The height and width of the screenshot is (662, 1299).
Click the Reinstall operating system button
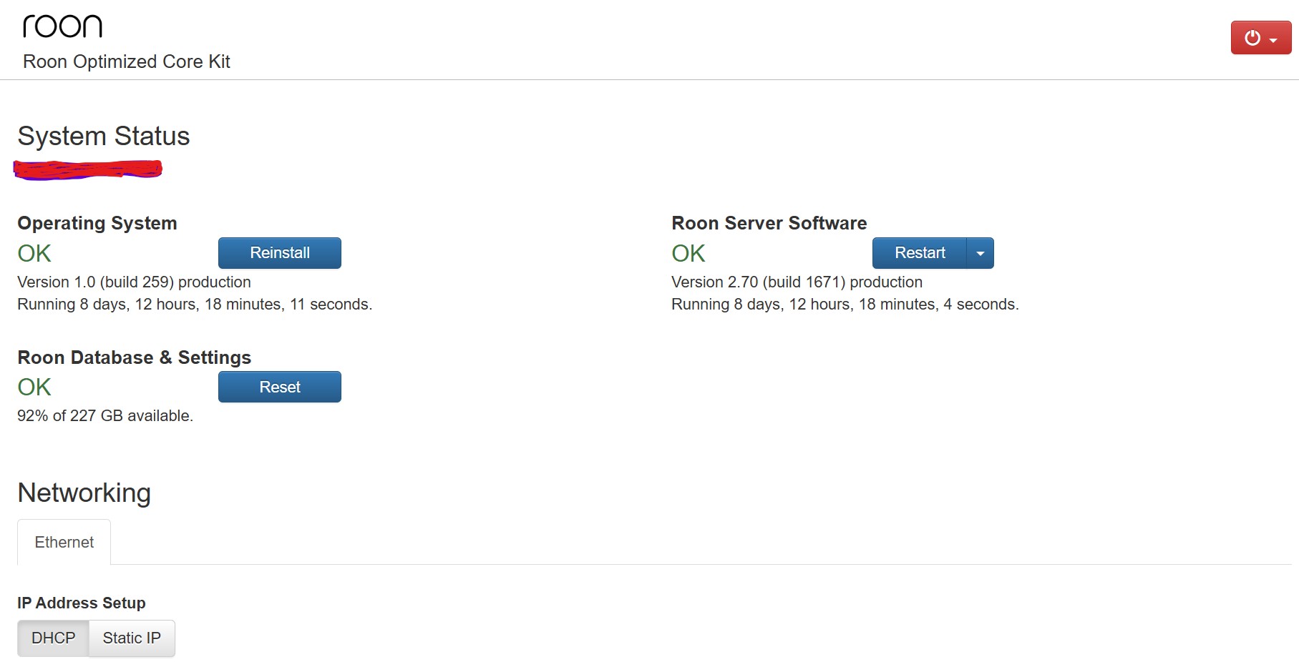coord(280,253)
